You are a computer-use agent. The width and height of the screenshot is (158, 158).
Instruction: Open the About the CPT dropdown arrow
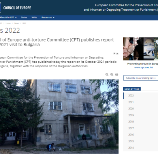(16, 17)
